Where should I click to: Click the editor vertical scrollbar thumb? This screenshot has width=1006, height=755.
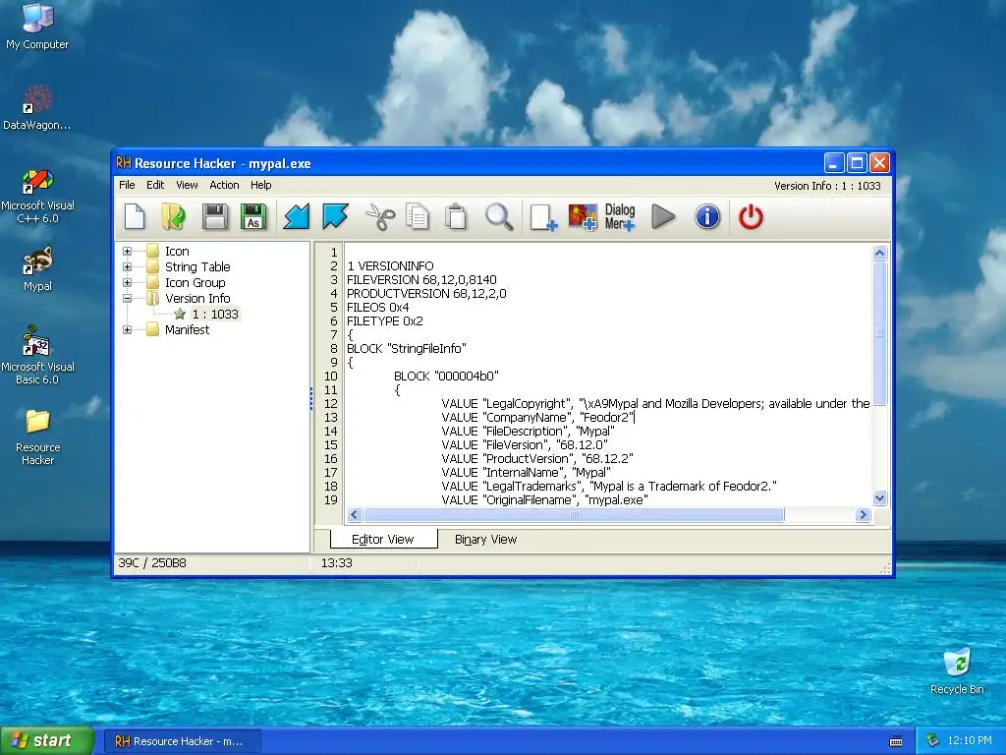[x=879, y=332]
